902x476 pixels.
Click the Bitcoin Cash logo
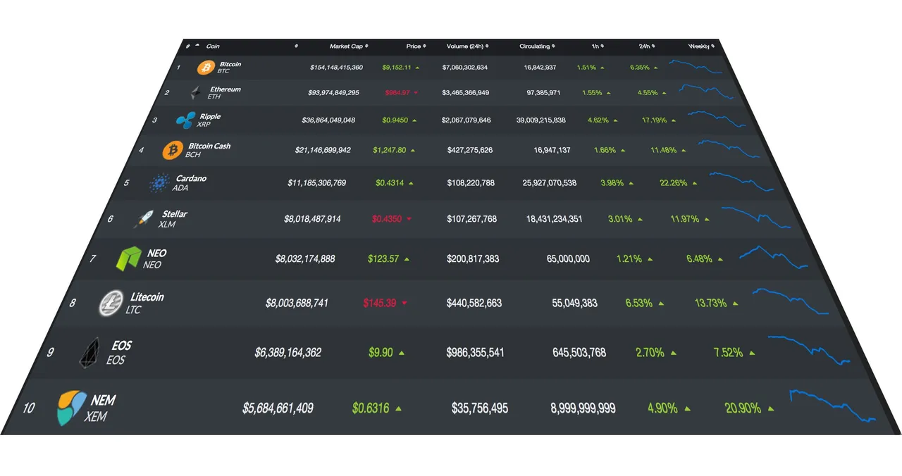tap(173, 150)
